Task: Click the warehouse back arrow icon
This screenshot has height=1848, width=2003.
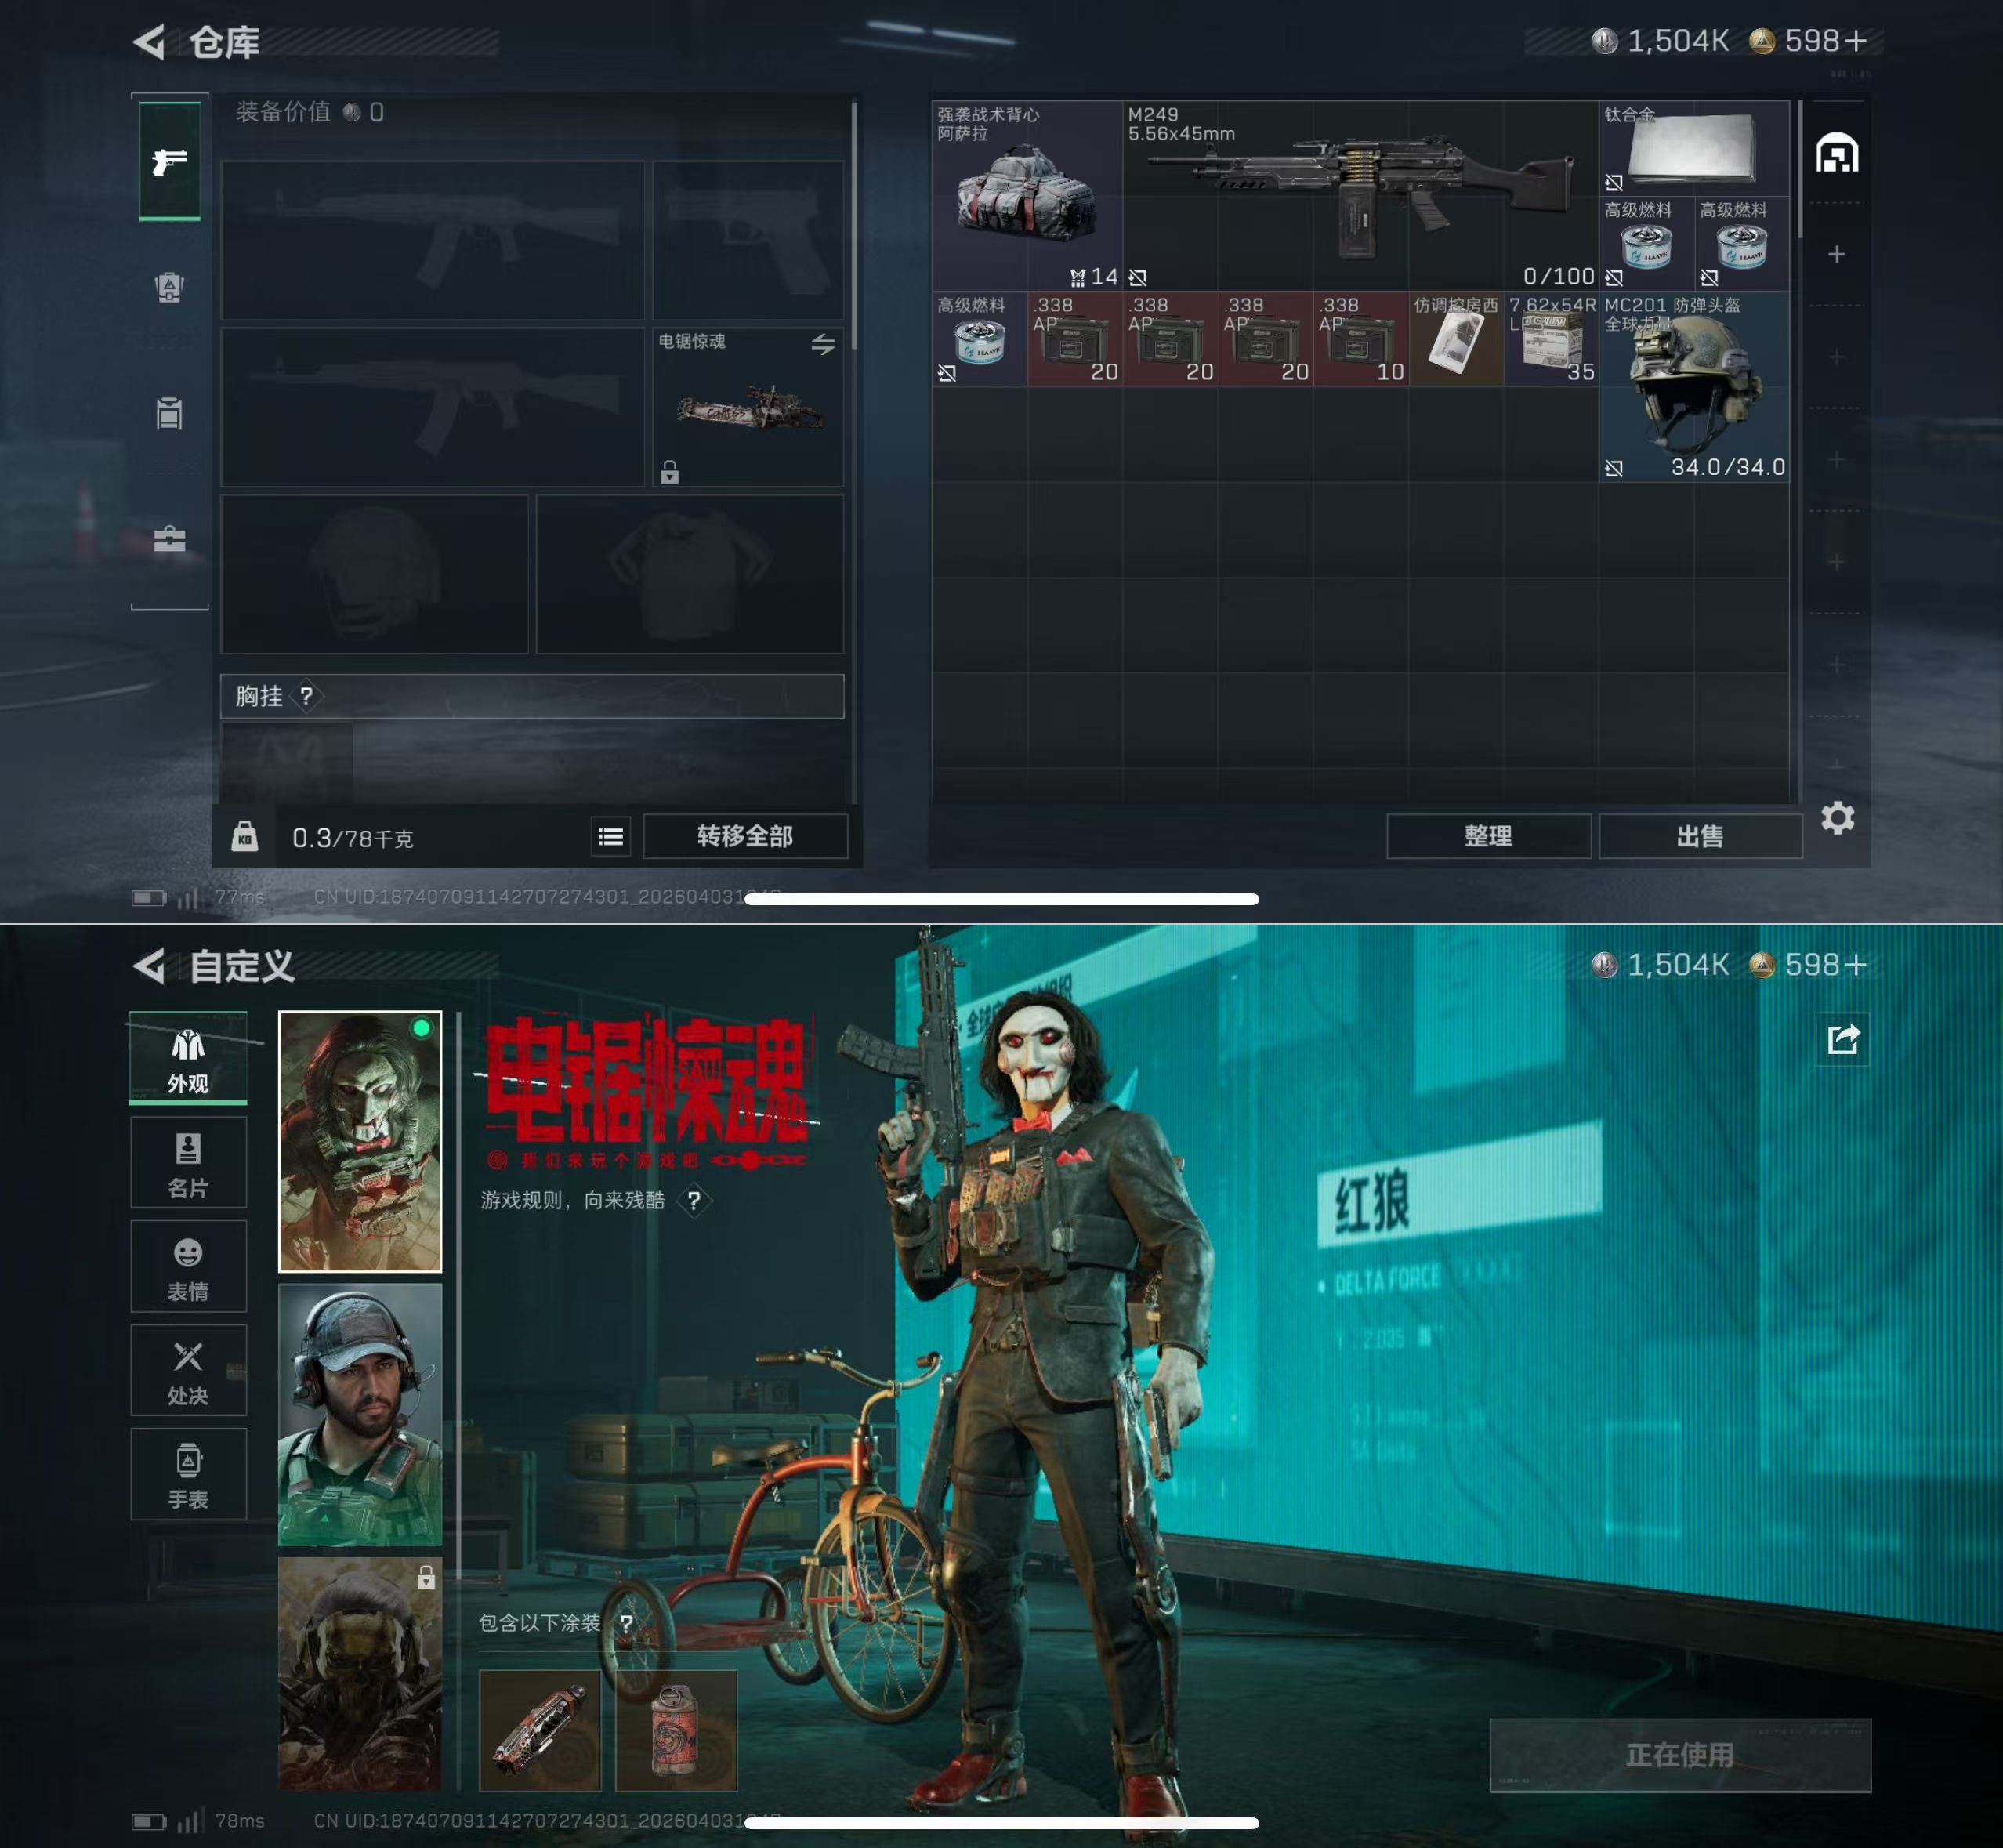Action: click(x=150, y=42)
